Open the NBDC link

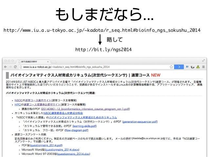19,100
